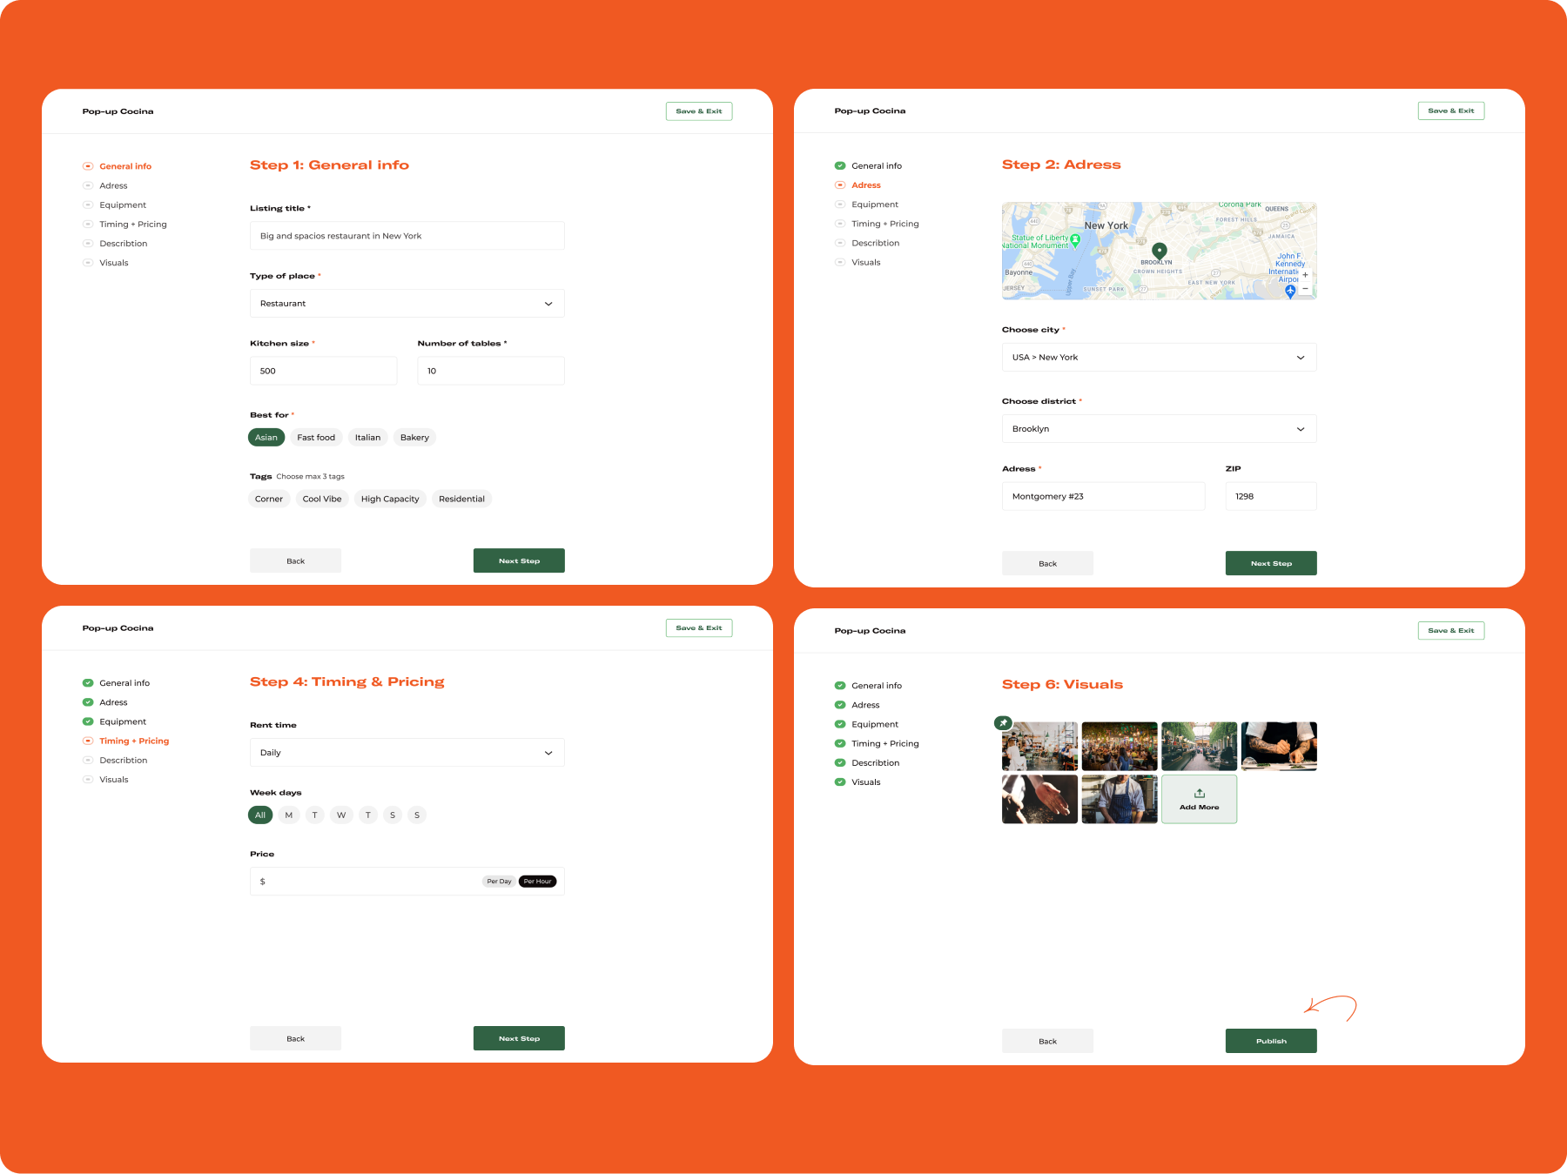
Task: Click the Listing title input field
Action: pyautogui.click(x=407, y=236)
